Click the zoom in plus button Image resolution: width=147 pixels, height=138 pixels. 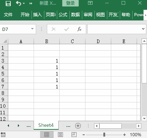[124, 135]
